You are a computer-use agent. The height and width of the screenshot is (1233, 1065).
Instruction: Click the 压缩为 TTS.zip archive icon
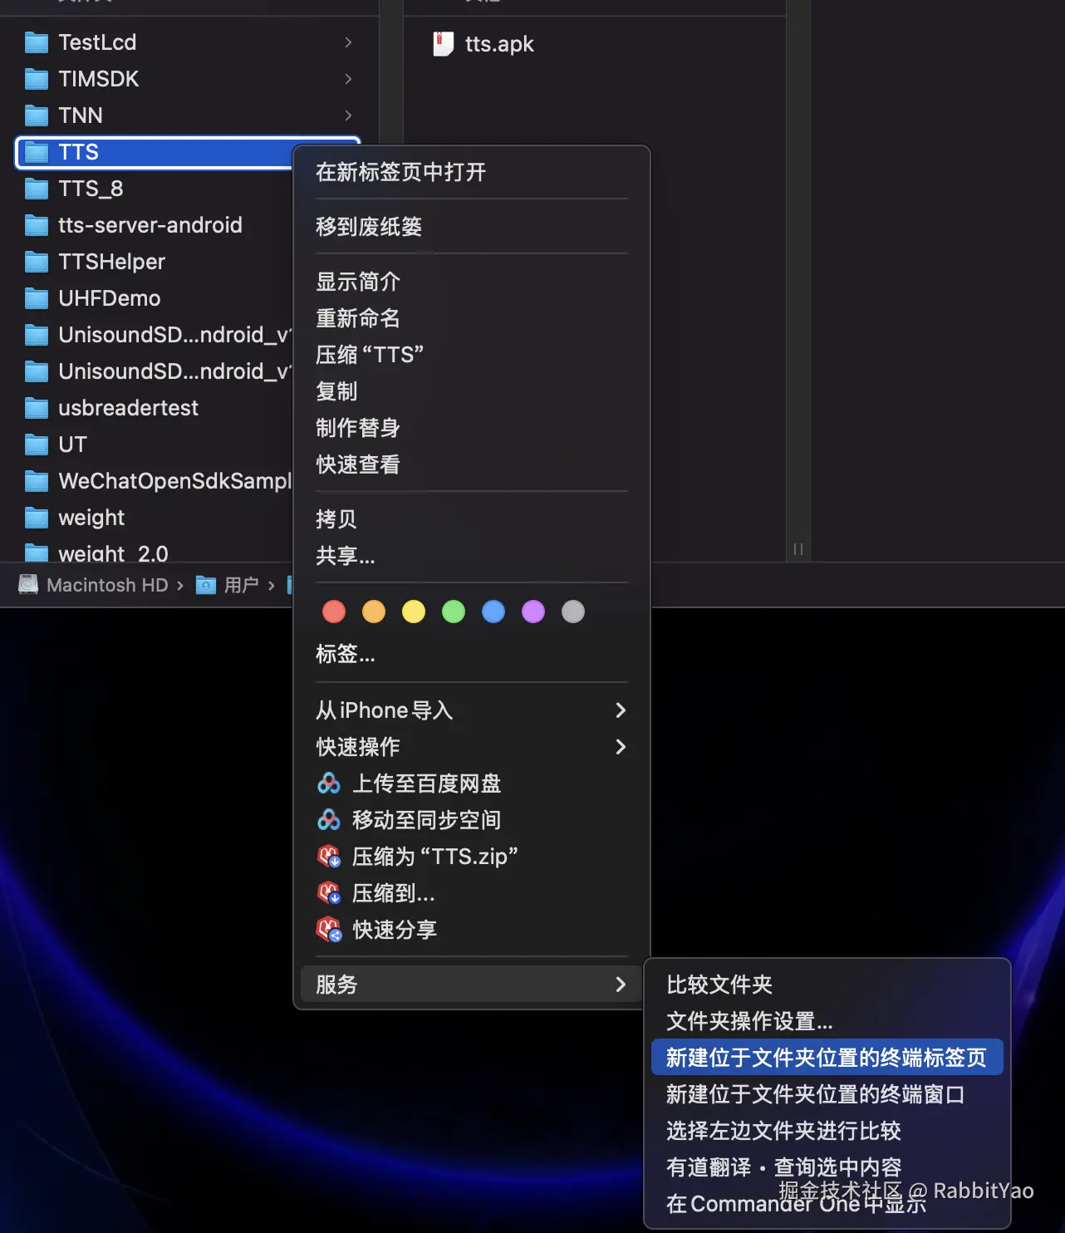[329, 857]
